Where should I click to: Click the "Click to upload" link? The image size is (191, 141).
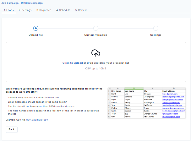point(73,63)
